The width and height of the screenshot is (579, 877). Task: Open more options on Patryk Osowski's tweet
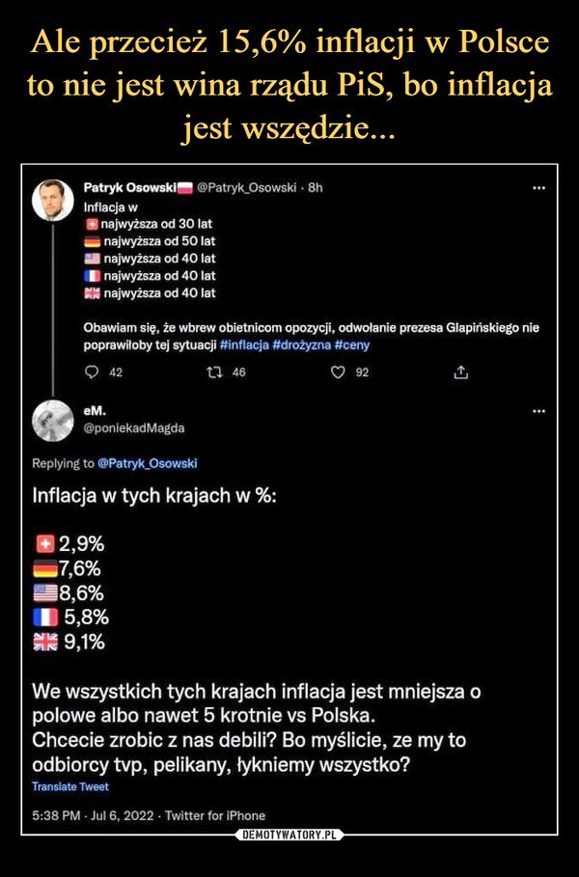click(543, 186)
